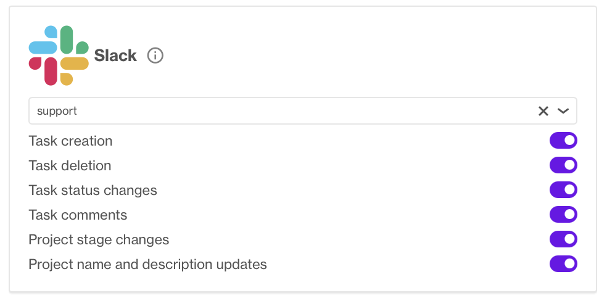
Task: Disable Task creation notifications
Action: [563, 141]
